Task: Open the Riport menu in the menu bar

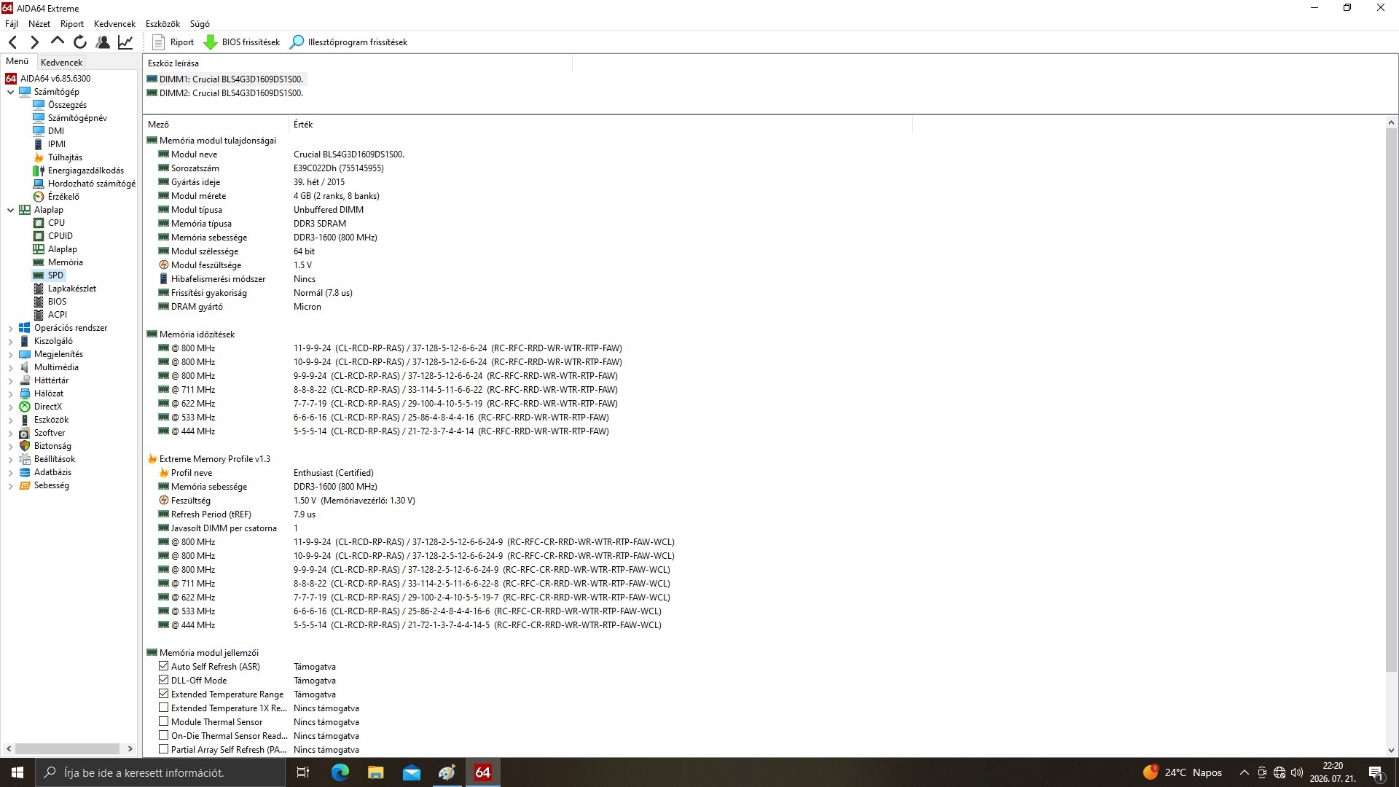Action: click(72, 24)
